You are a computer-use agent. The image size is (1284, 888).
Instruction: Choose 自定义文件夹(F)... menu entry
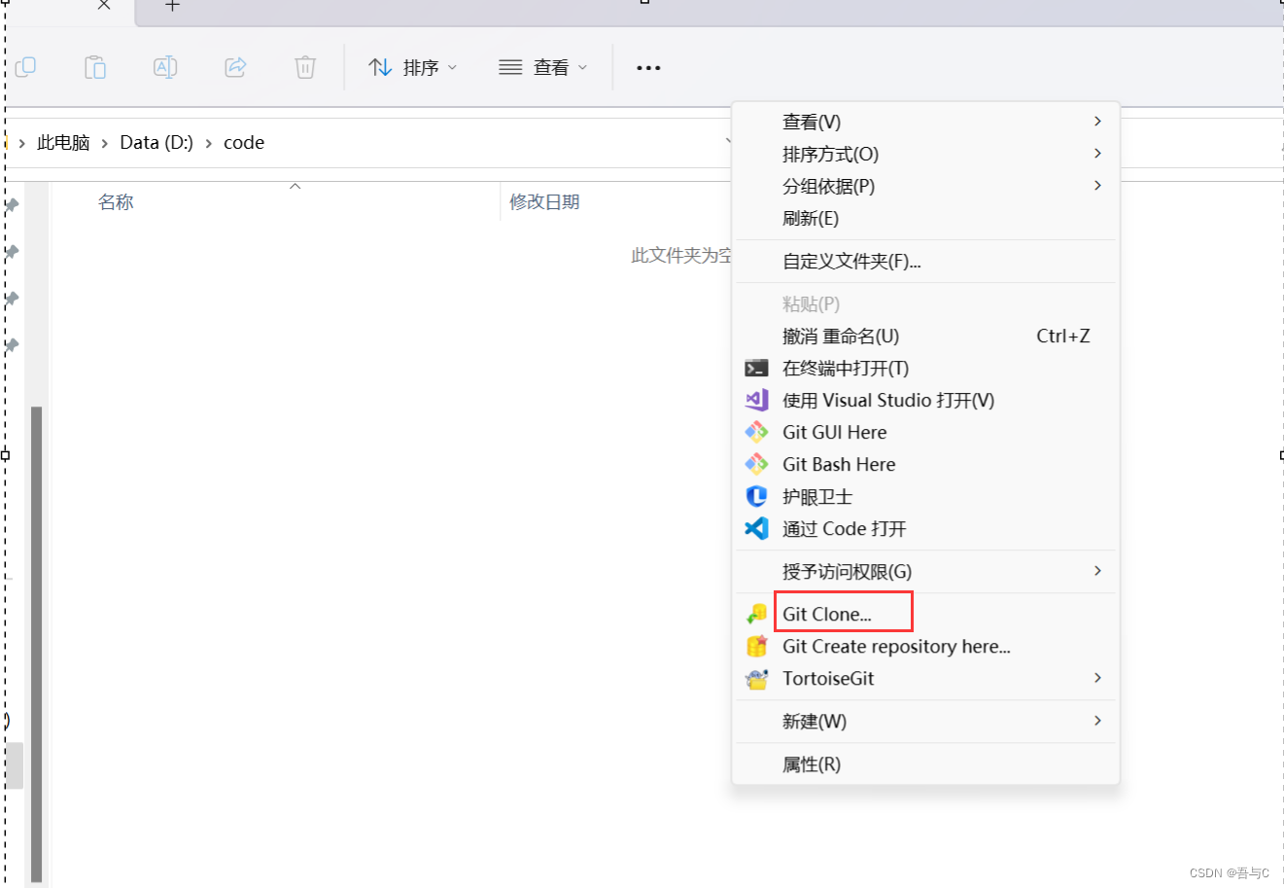click(x=925, y=261)
